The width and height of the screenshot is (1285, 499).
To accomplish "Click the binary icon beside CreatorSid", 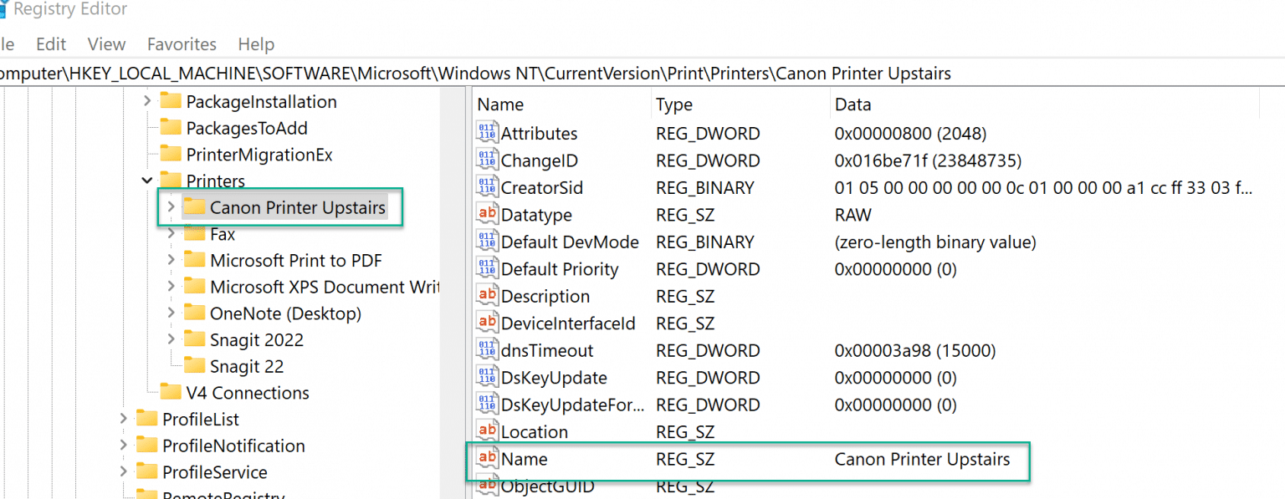I will pos(487,188).
